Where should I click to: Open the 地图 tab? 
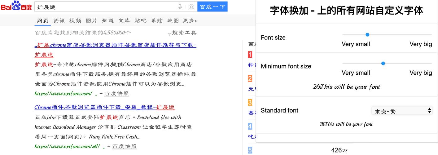pyautogui.click(x=173, y=20)
